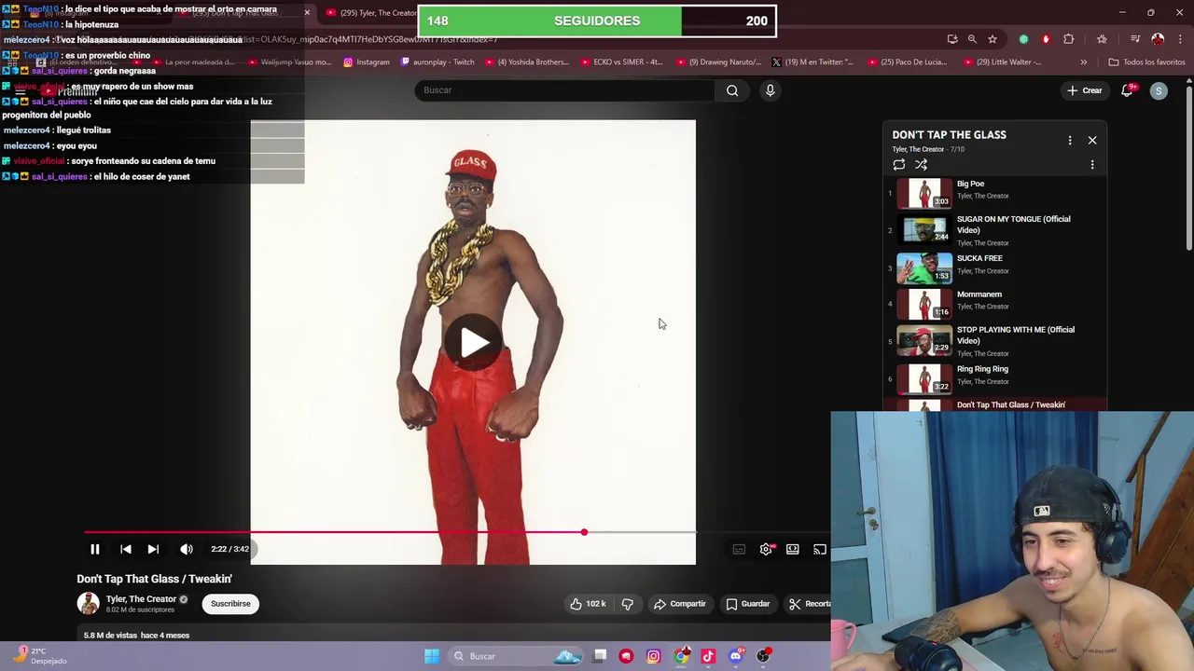1194x671 pixels.
Task: Open Tyler, The Creator channel avatar
Action: [x=88, y=603]
